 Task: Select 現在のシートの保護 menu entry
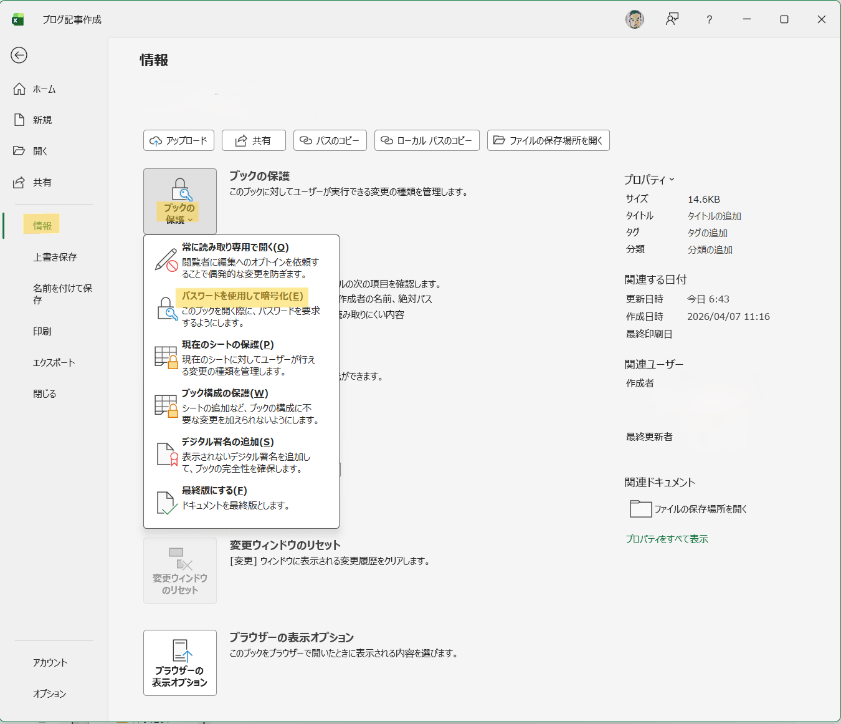point(228,345)
